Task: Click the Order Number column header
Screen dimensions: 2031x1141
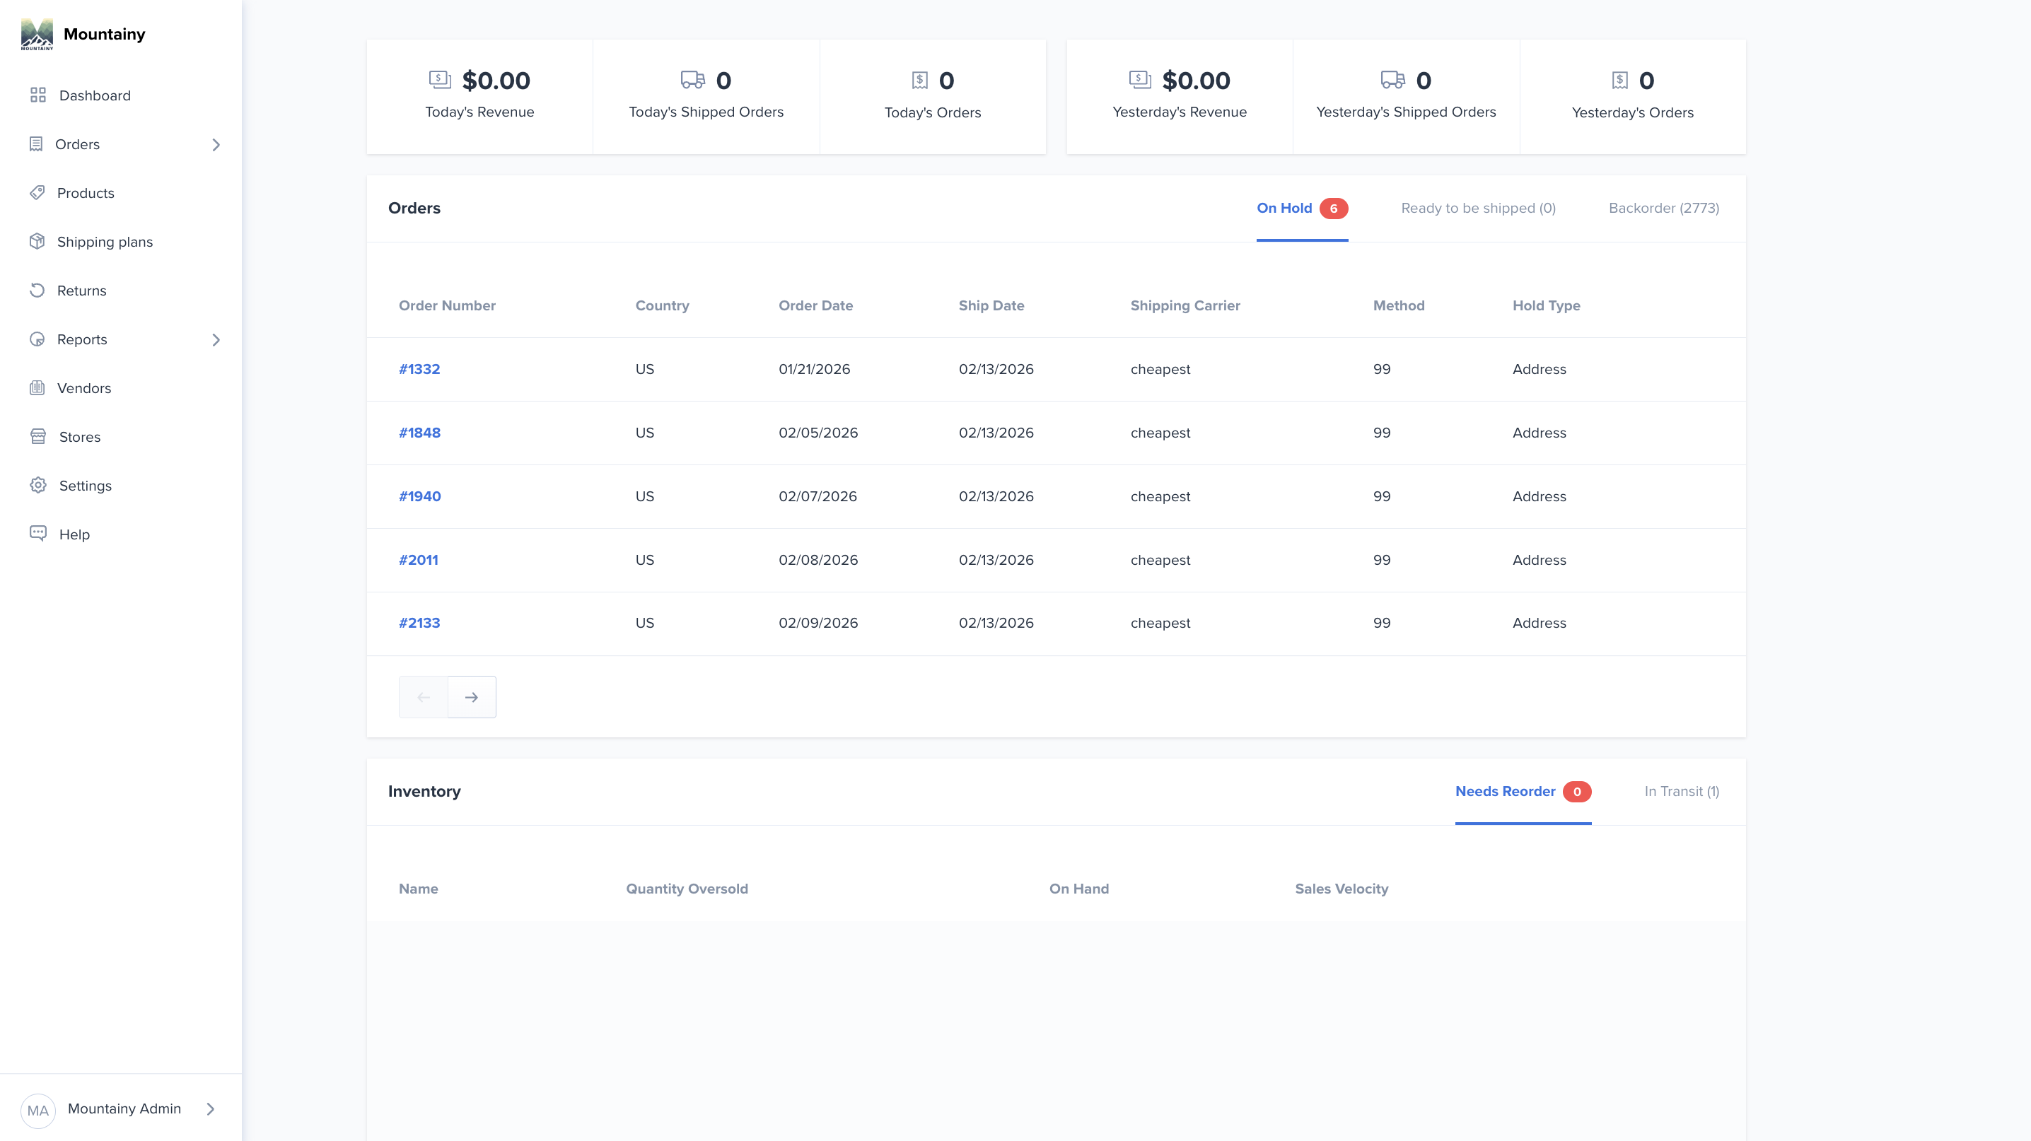Action: point(447,305)
